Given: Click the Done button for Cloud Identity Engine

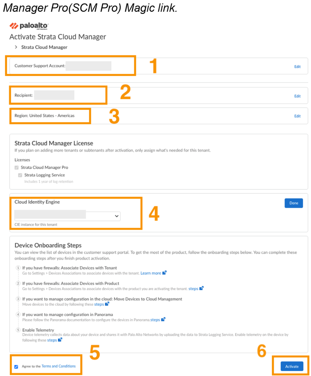Looking at the screenshot, I should 293,203.
